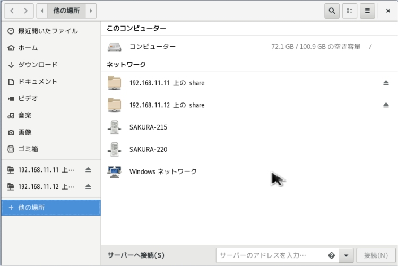Go forward with the right arrow

[27, 10]
